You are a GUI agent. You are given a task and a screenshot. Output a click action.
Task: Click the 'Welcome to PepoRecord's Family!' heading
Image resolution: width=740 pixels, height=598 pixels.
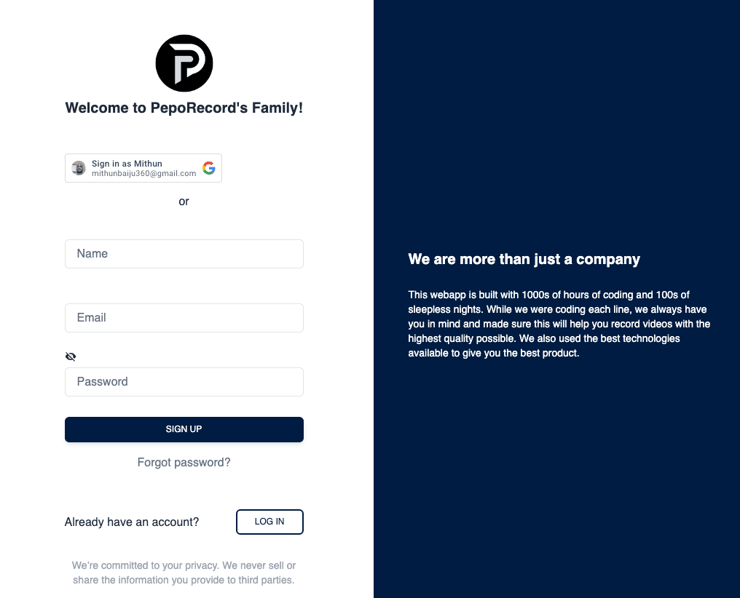(184, 108)
